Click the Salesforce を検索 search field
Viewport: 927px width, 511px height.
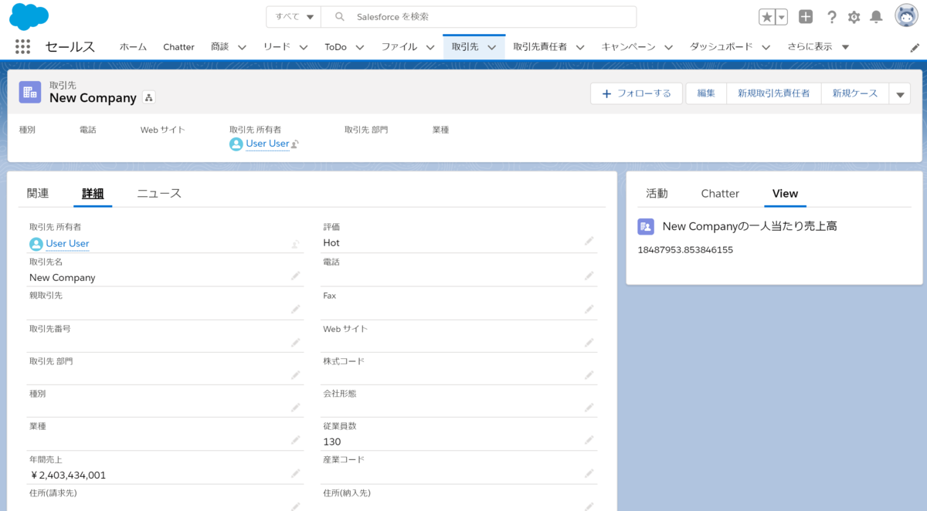click(479, 17)
